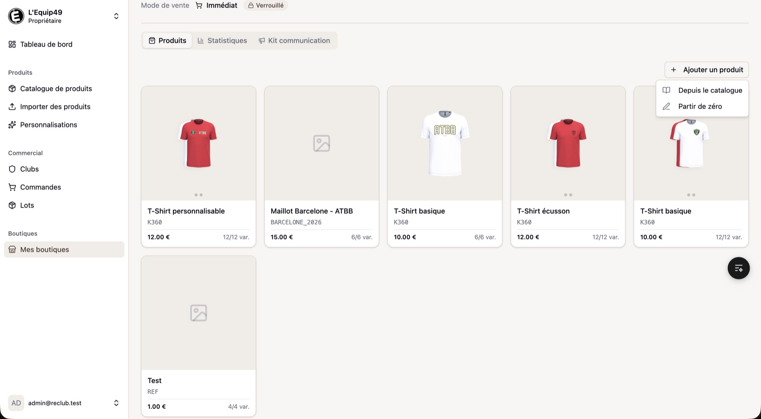The width and height of the screenshot is (761, 419).
Task: Click the Clubs shield icon
Action: 12,169
